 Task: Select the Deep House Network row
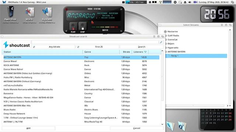pos(81,114)
